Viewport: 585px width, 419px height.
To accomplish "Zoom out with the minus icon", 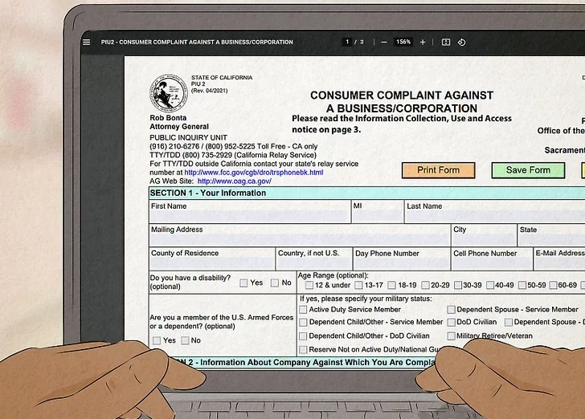I will [384, 42].
